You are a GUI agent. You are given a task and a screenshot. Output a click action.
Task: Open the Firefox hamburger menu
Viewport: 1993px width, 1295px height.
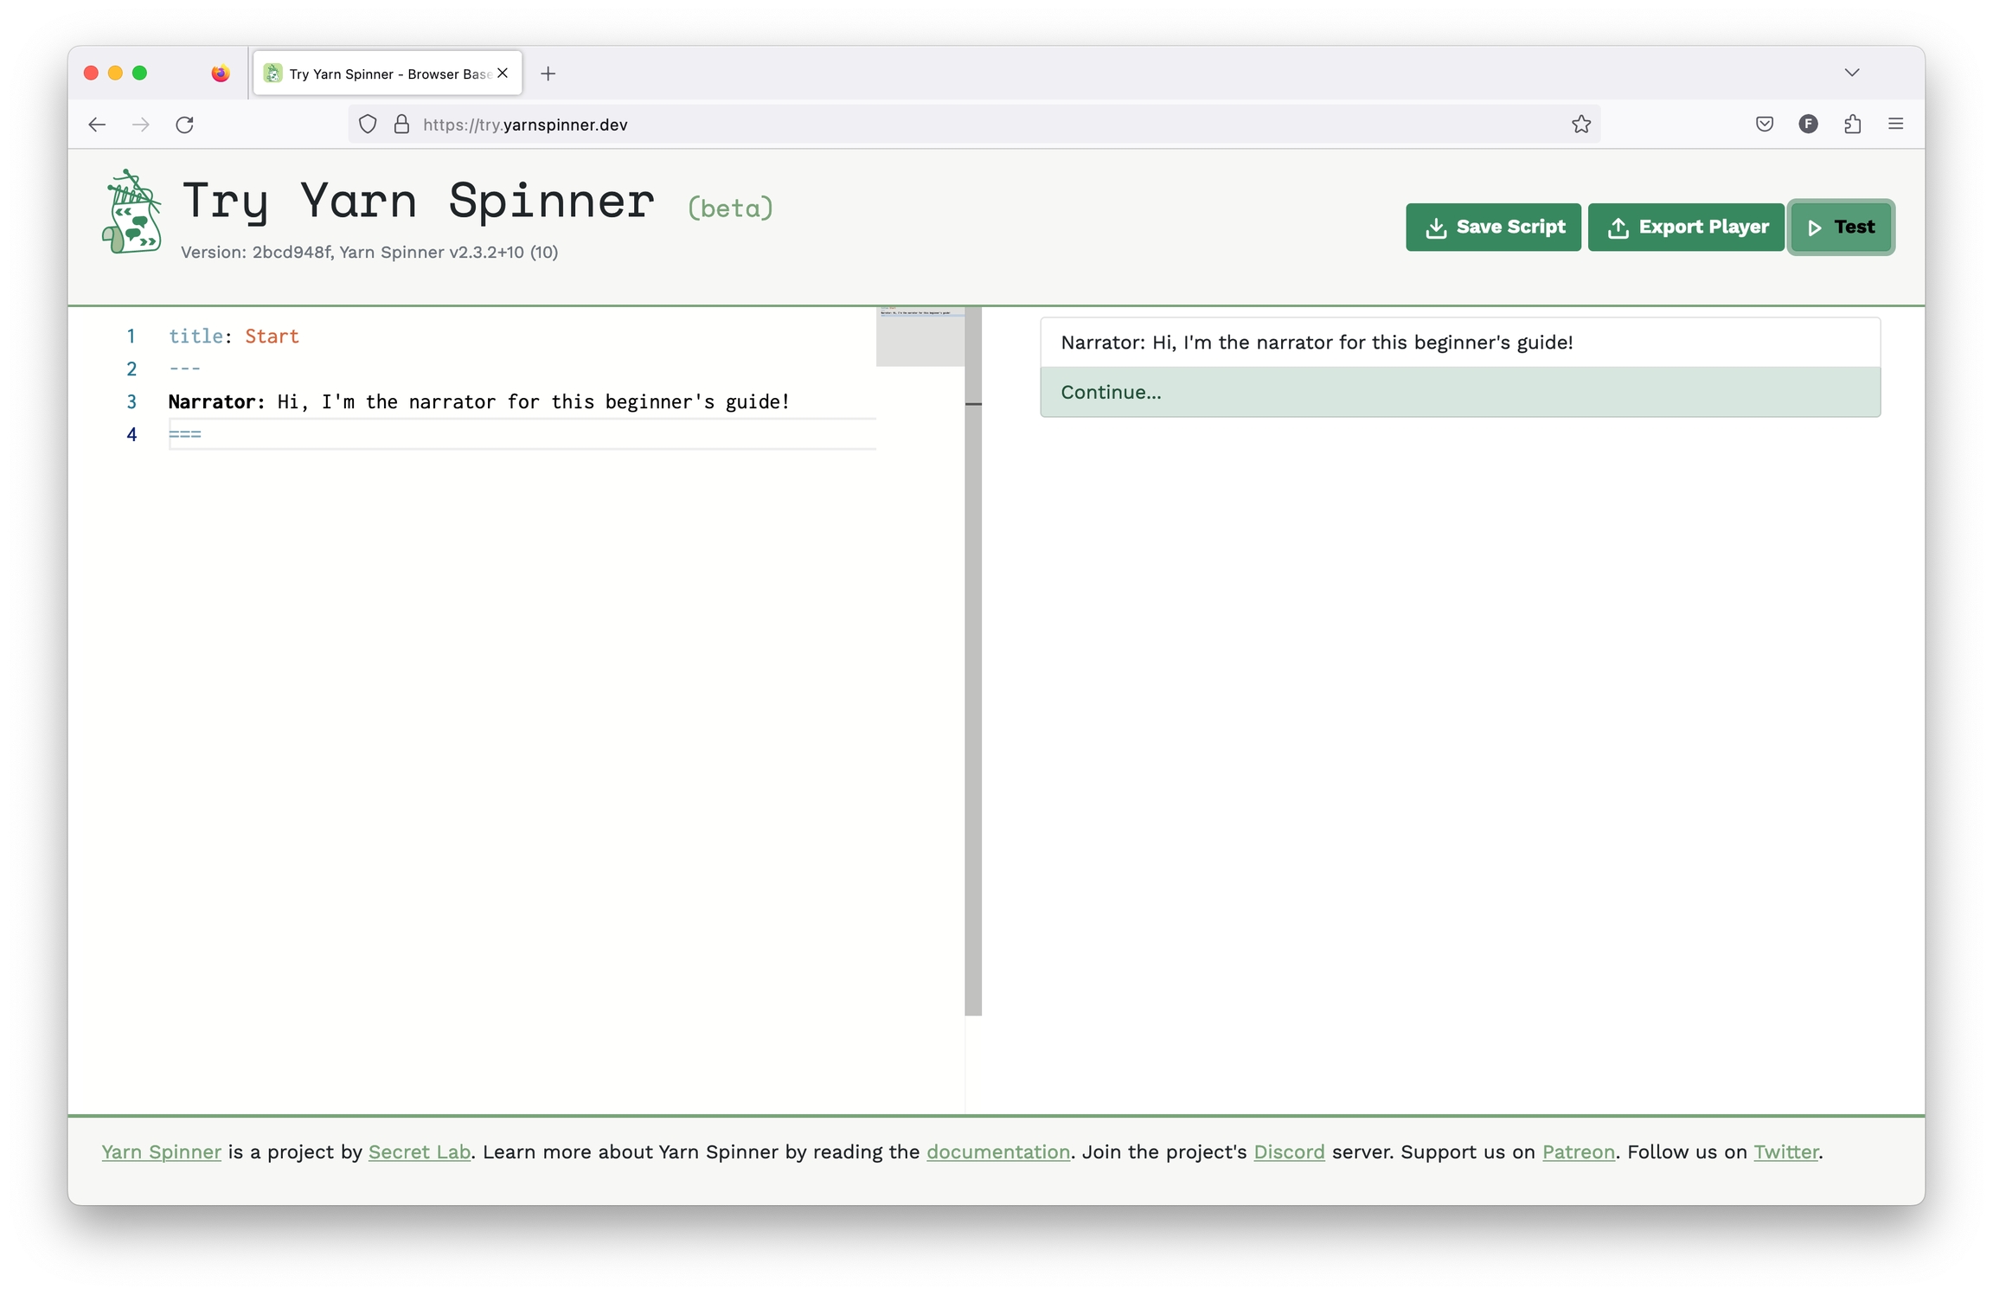point(1895,125)
